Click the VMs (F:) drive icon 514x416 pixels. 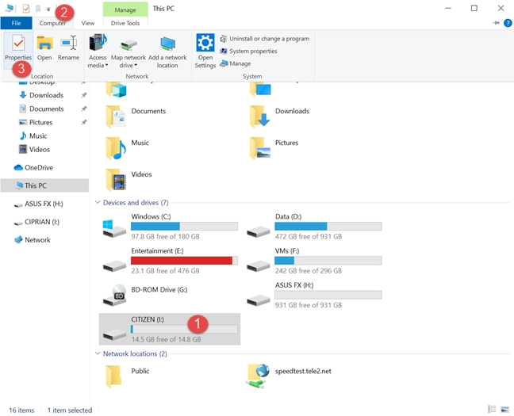pos(259,265)
